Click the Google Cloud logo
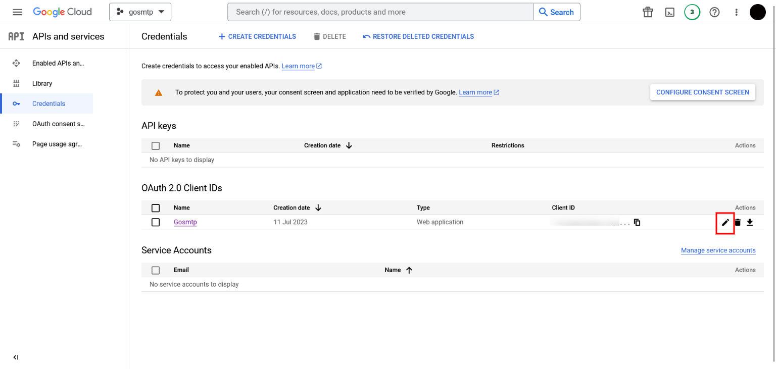The image size is (776, 369). tap(63, 12)
